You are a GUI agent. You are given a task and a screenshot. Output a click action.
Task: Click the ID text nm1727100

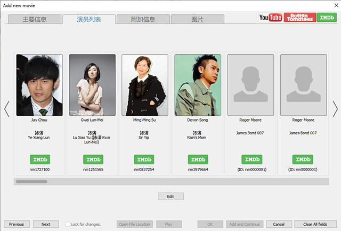pyautogui.click(x=39, y=169)
